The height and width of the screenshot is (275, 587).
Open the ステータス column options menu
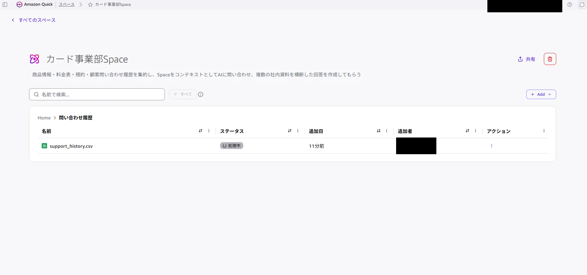(298, 131)
